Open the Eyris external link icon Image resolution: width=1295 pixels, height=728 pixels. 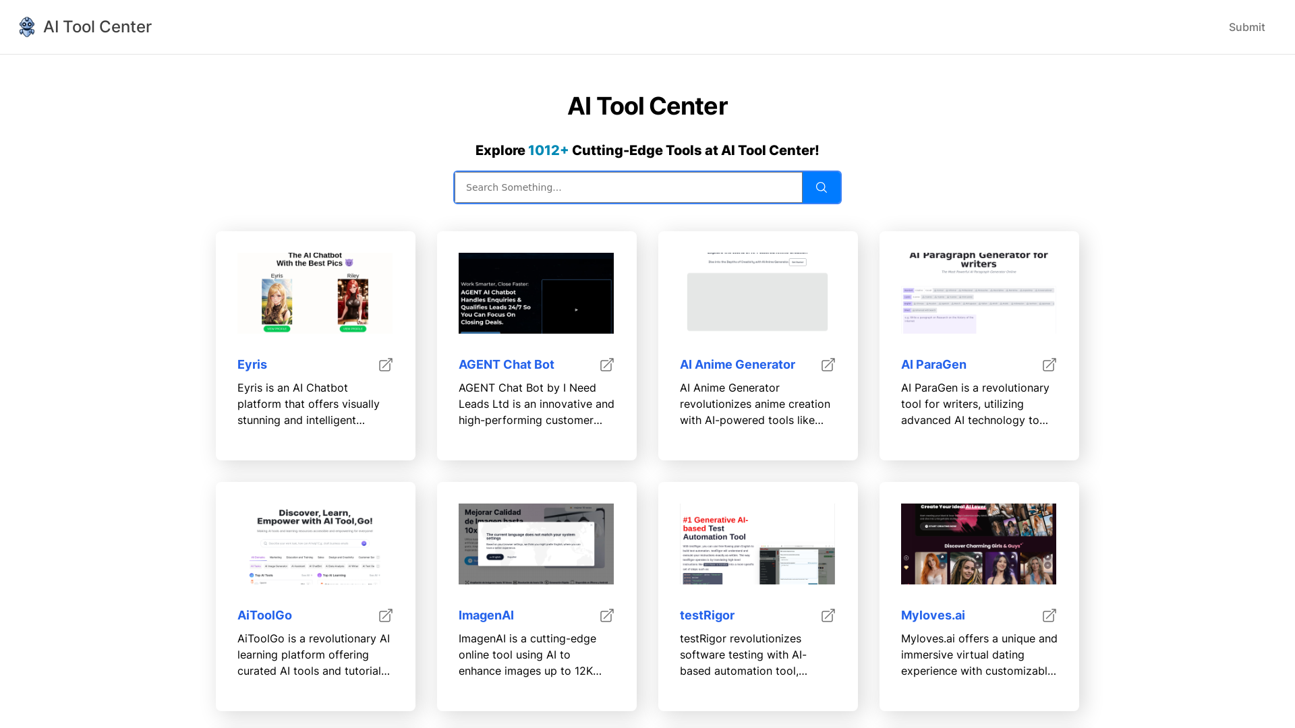click(x=386, y=365)
